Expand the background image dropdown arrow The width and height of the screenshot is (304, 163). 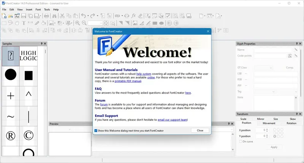[x=55, y=23]
